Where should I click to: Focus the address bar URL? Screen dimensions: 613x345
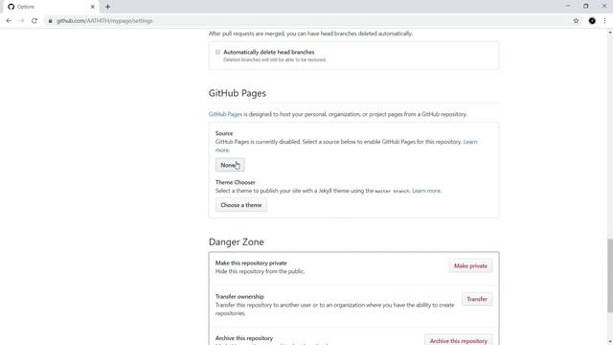click(x=104, y=21)
